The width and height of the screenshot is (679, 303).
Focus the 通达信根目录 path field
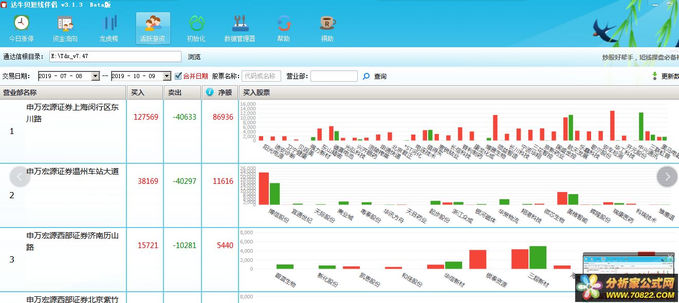pyautogui.click(x=115, y=56)
